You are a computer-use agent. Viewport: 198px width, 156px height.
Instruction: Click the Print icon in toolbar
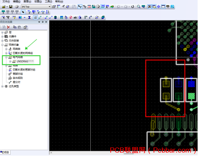[x=17, y=7]
